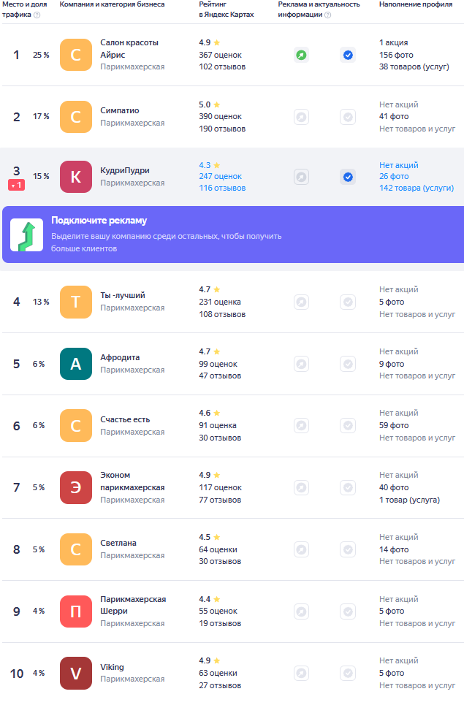Viewport: 464px width, 705px height.
Task: Select company name 'Эконом парикмахерская'
Action: point(132,481)
